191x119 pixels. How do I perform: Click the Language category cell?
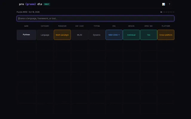45,35
